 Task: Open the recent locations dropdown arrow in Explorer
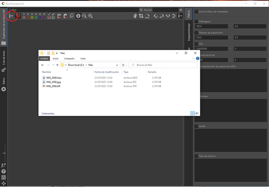pos(53,65)
